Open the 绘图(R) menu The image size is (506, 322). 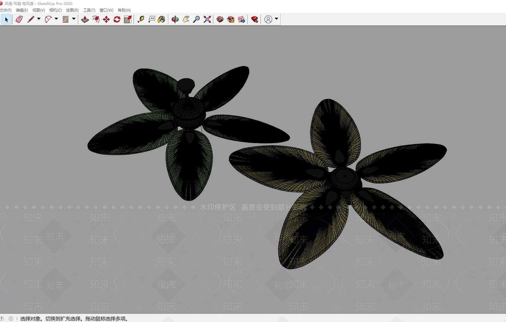click(x=72, y=10)
